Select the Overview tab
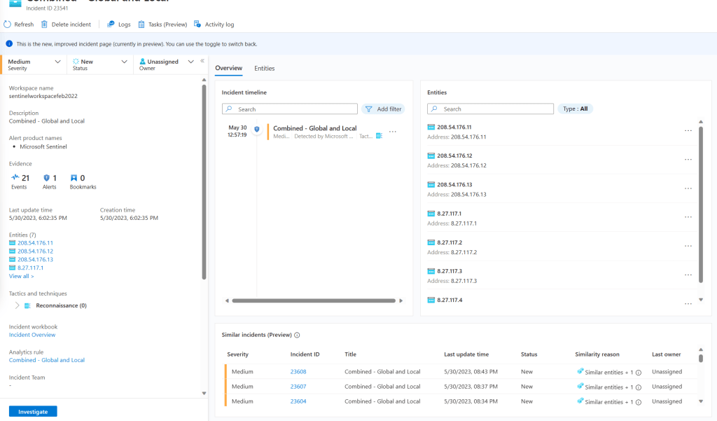The width and height of the screenshot is (717, 421). pyautogui.click(x=228, y=69)
